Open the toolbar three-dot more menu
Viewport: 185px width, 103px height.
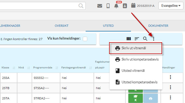[x=153, y=39]
